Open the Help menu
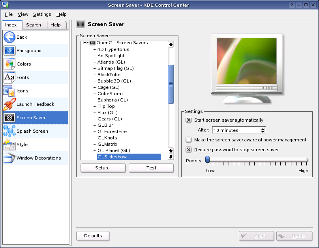Viewport: 319px width, 248px height. (x=62, y=14)
